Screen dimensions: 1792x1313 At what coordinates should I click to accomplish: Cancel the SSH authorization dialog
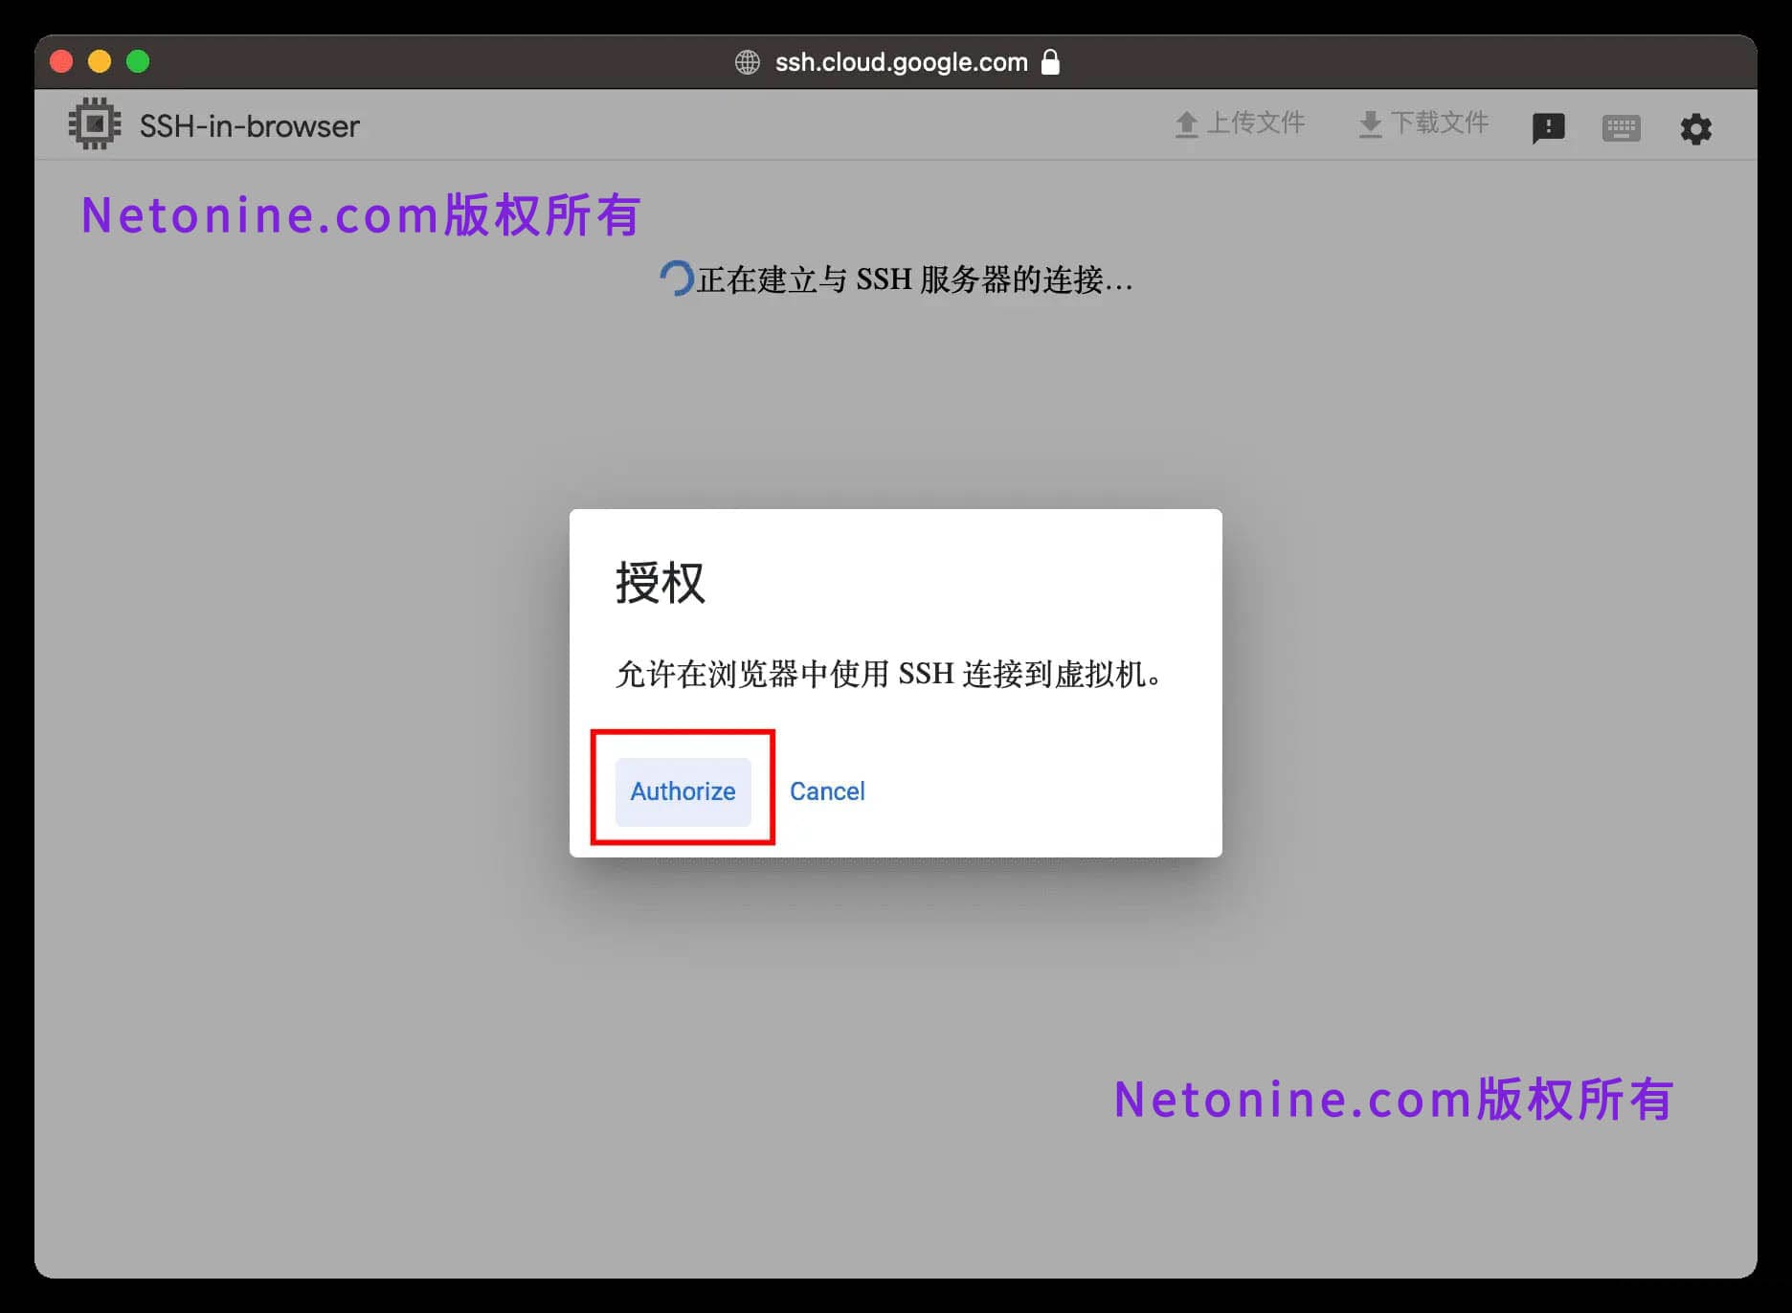click(x=827, y=791)
